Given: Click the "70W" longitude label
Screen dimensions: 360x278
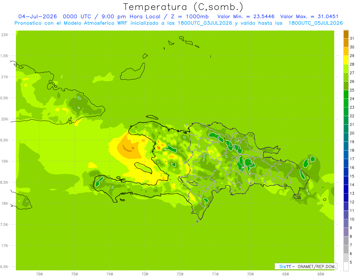Looking at the screenshot, I should (x=250, y=274).
